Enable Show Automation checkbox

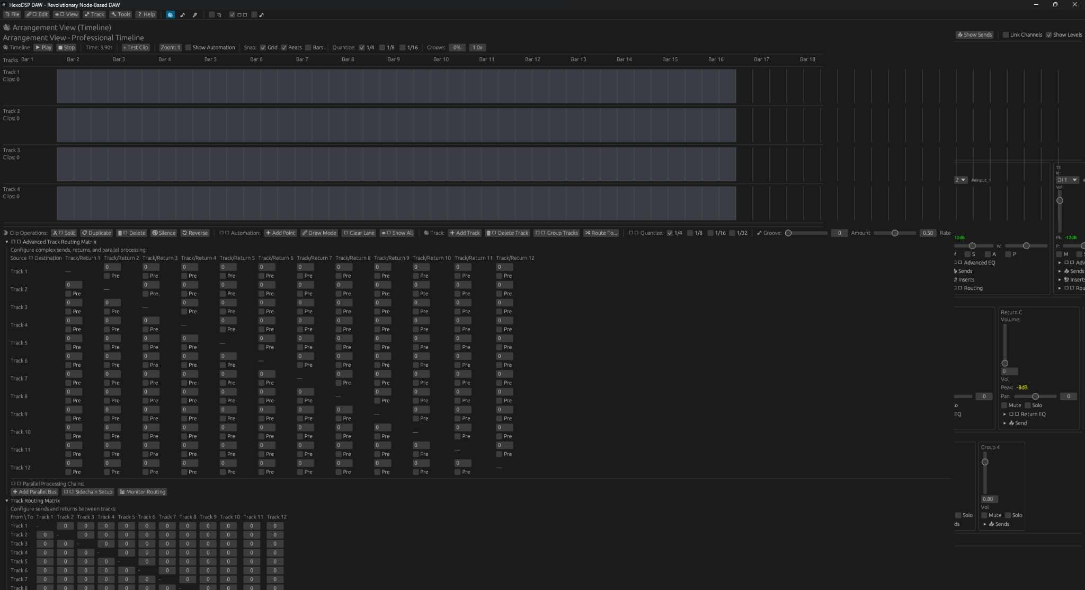point(188,48)
